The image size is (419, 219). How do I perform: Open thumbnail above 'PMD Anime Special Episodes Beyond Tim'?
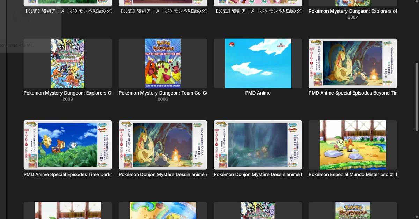click(x=353, y=63)
